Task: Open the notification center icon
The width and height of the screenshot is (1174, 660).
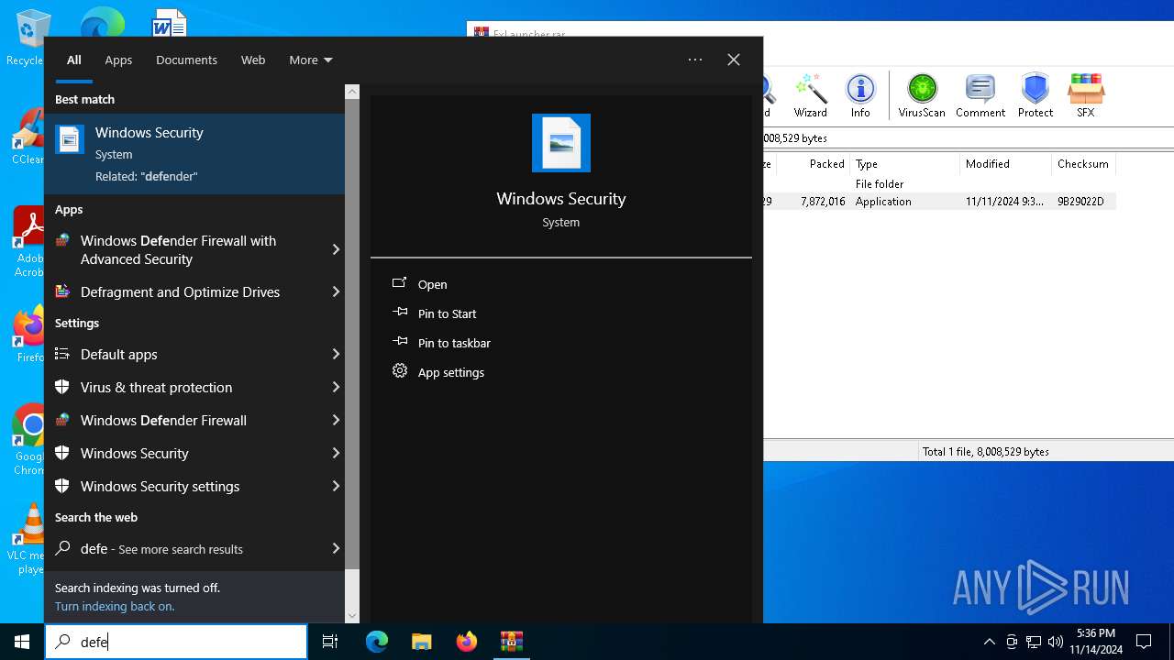Action: click(1144, 642)
